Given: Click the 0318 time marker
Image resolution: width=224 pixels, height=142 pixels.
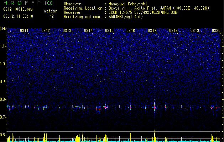Looking at the screenshot, I should point(173,31).
